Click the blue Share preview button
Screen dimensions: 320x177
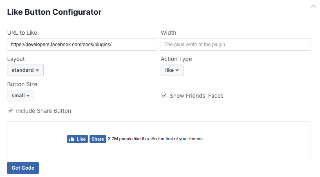point(98,139)
